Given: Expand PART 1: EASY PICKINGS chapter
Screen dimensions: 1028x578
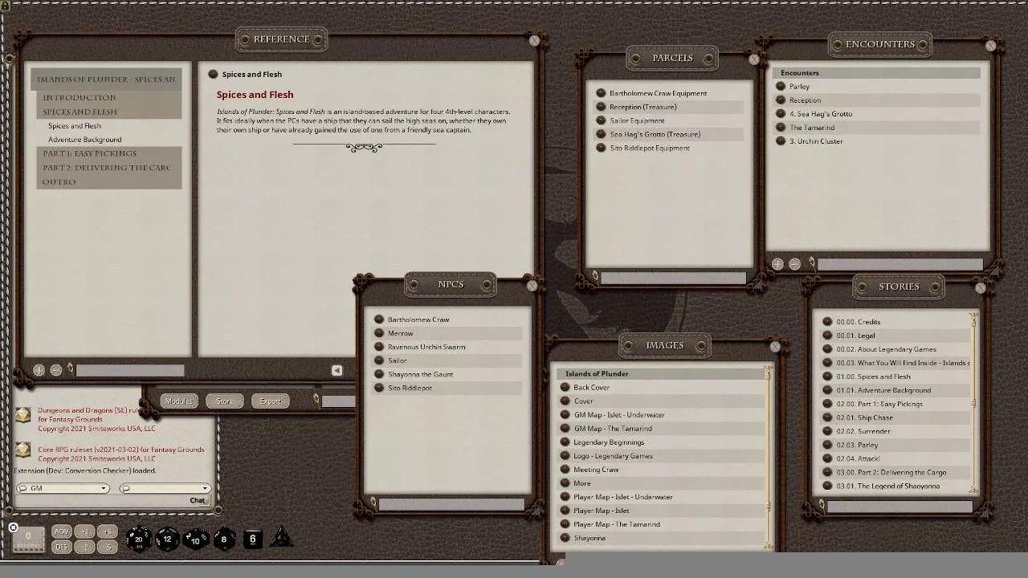Looking at the screenshot, I should click(108, 153).
